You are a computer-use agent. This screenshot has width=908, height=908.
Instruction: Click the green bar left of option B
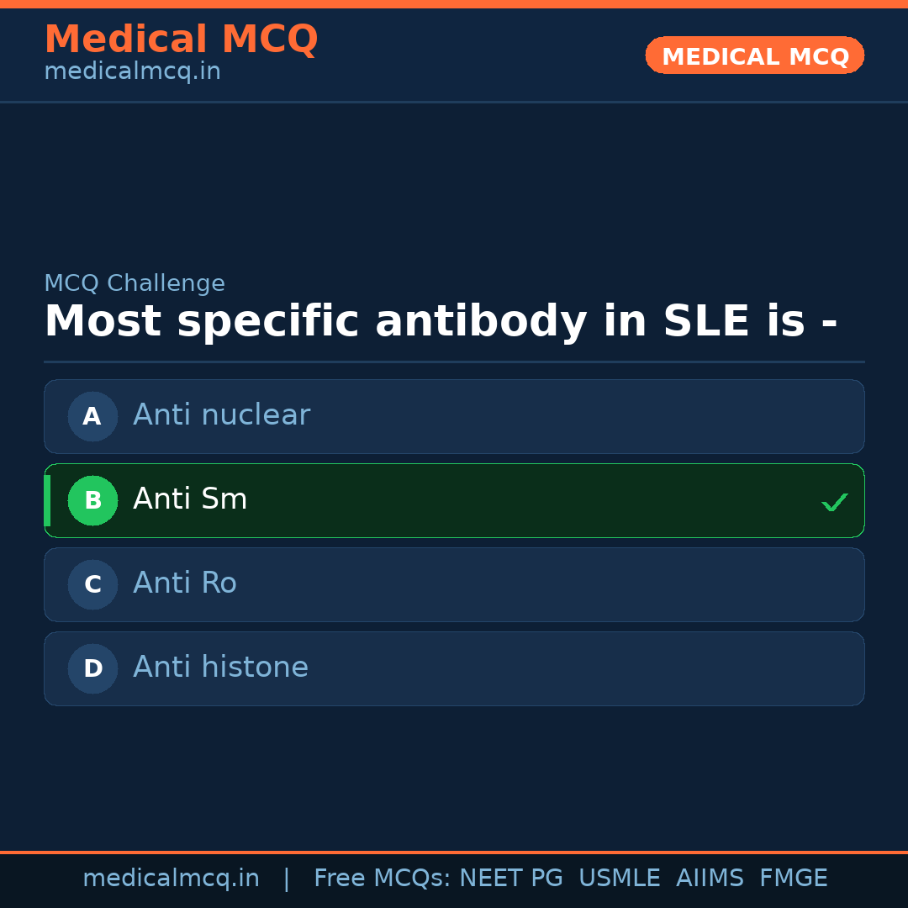pos(47,500)
